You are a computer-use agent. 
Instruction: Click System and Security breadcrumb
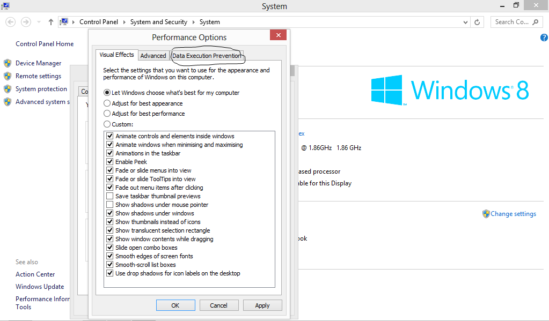159,22
